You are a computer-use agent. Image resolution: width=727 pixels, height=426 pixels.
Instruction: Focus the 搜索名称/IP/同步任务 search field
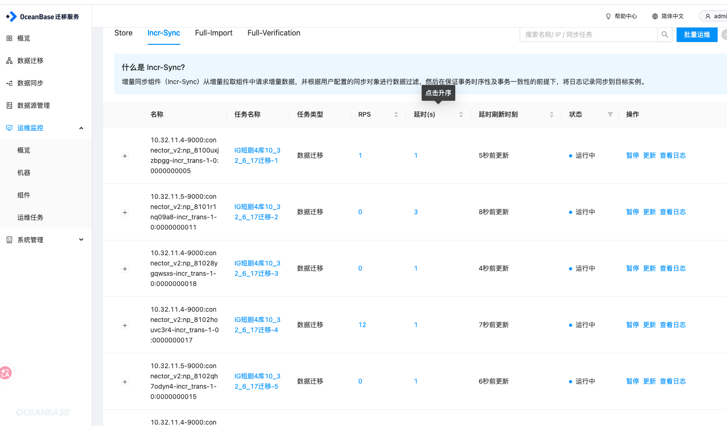coord(588,35)
